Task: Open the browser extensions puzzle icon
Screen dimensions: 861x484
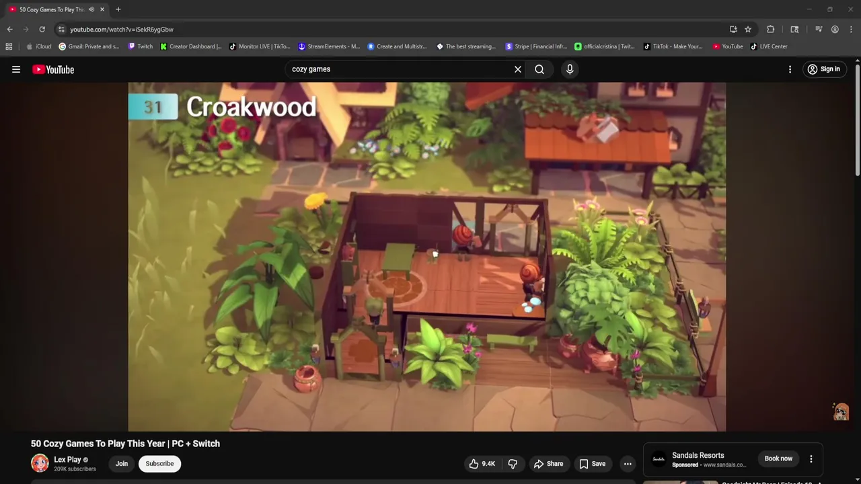Action: 771,30
